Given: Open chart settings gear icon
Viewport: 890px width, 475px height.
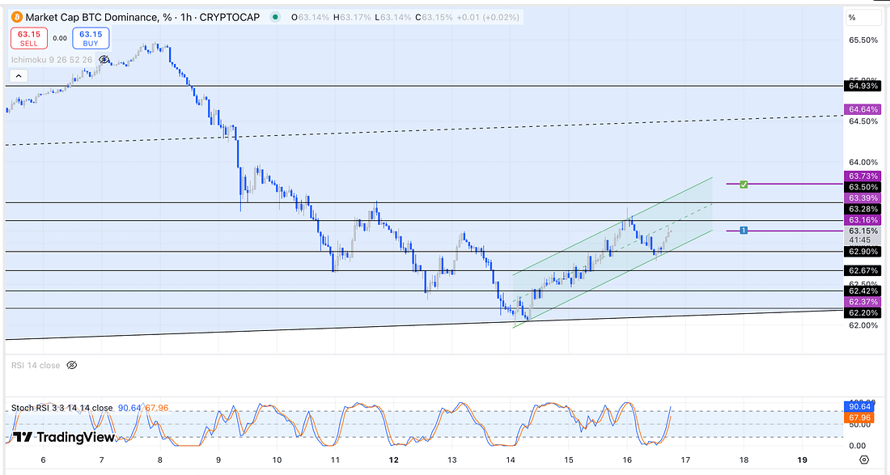Looking at the screenshot, I should (x=864, y=459).
